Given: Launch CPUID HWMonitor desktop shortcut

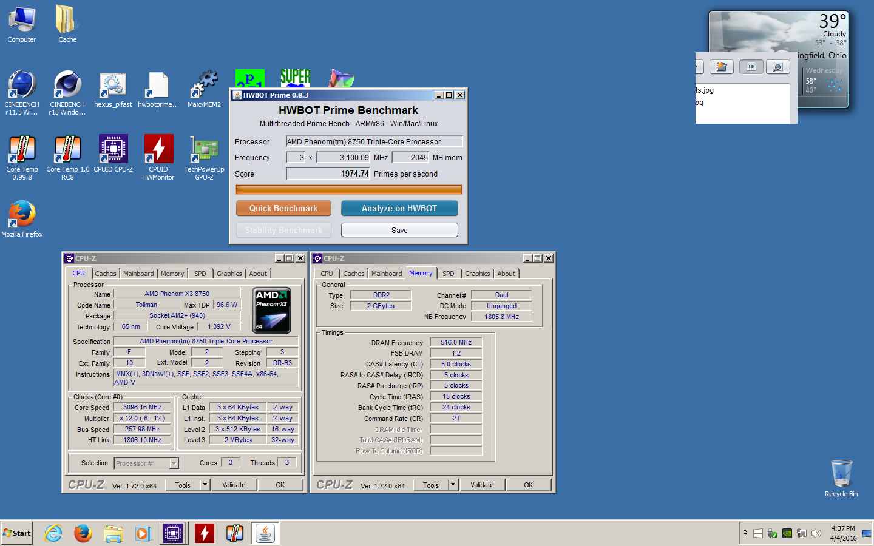Looking at the screenshot, I should click(158, 157).
